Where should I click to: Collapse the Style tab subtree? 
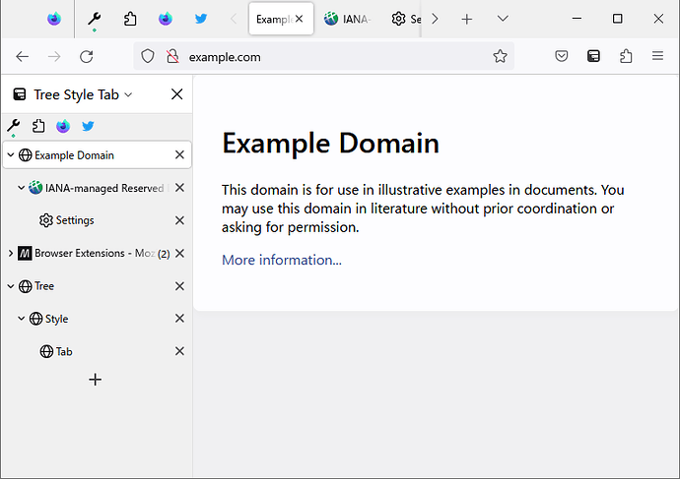point(22,319)
